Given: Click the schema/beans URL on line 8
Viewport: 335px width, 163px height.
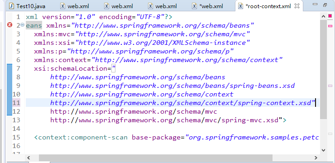Looking at the screenshot, I should pos(138,77).
